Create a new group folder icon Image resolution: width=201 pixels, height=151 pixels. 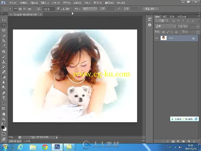pos(184,141)
